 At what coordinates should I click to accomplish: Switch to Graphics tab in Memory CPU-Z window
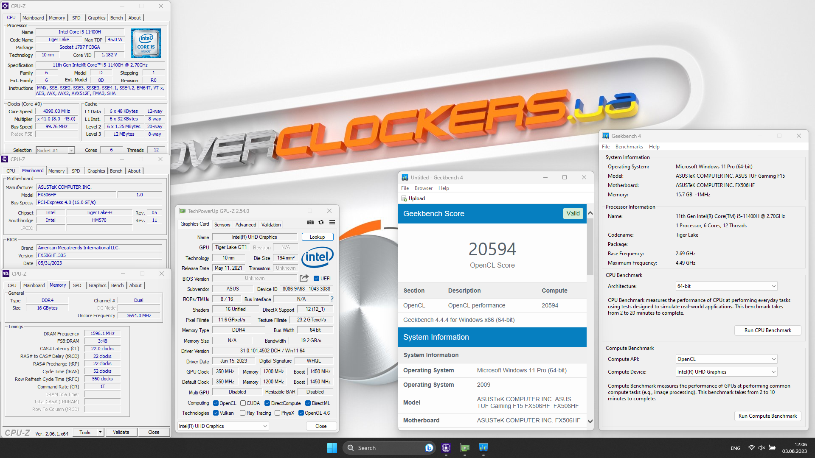click(98, 285)
